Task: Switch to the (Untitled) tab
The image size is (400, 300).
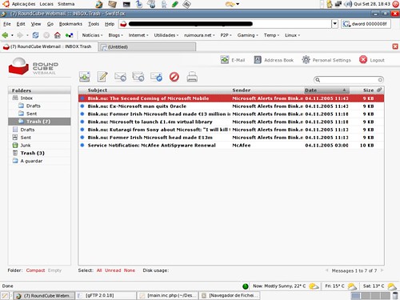Action: tap(147, 47)
